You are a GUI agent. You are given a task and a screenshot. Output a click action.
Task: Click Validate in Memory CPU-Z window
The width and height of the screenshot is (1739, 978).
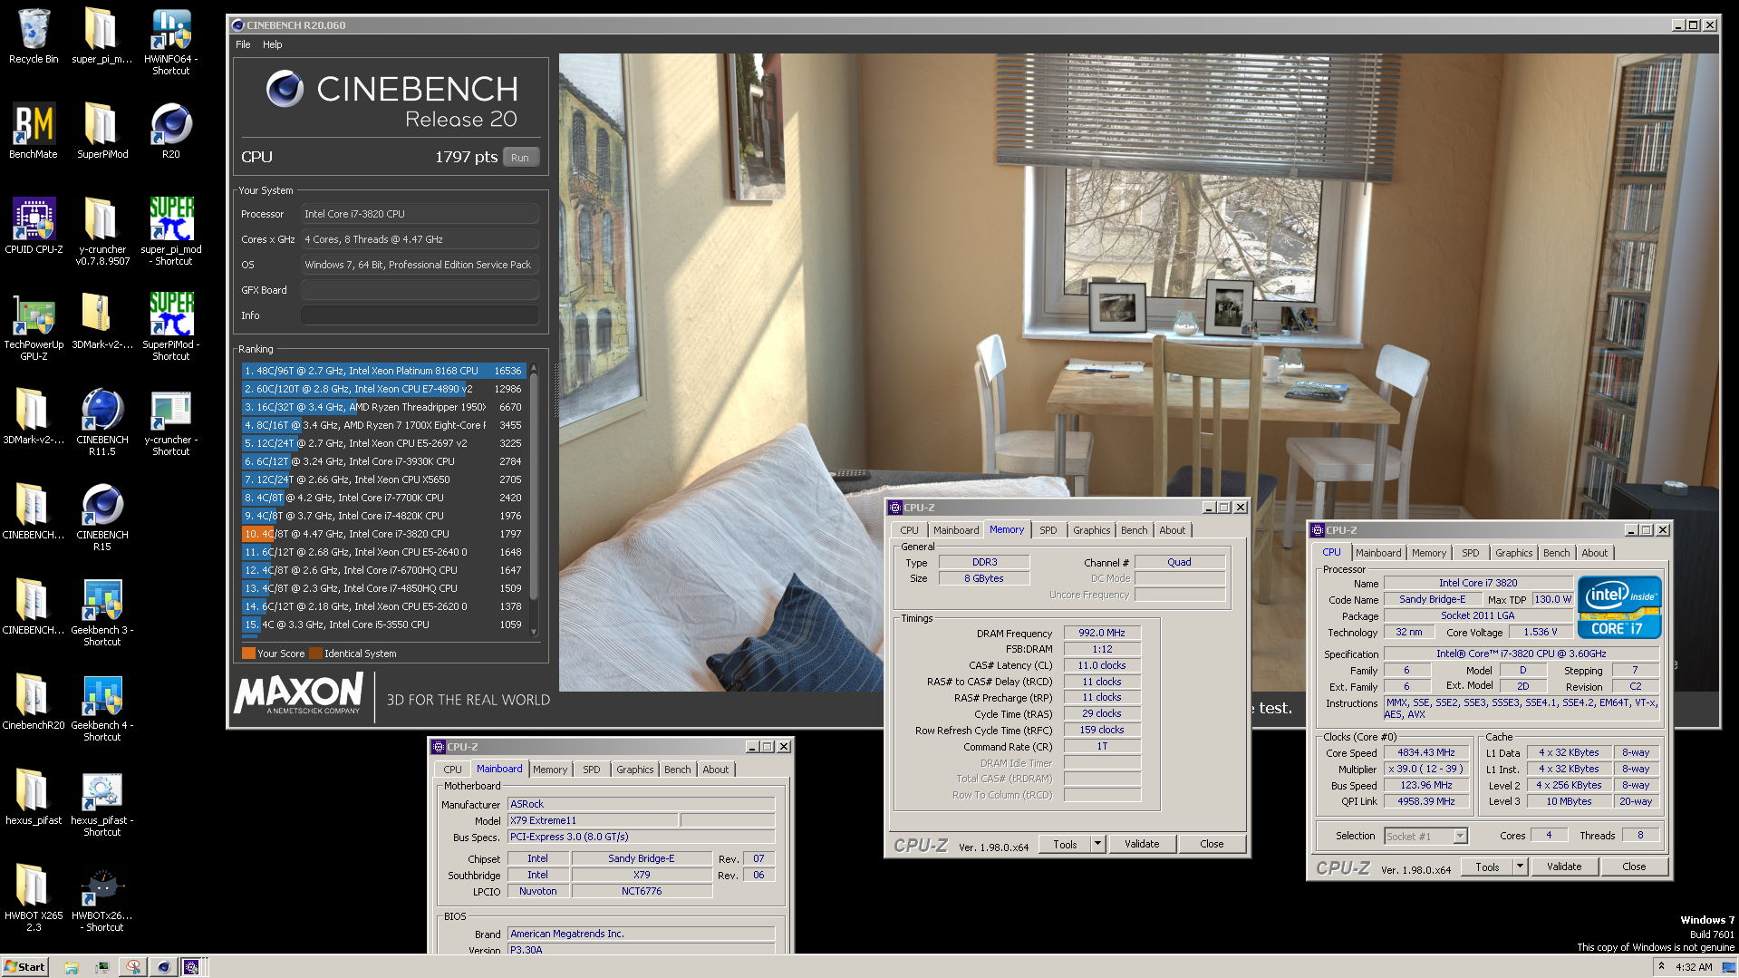pos(1142,844)
